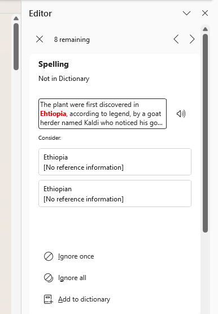Viewport: 218px width, 314px height.
Task: Add Ehtiopia to dictionary
Action: click(77, 299)
